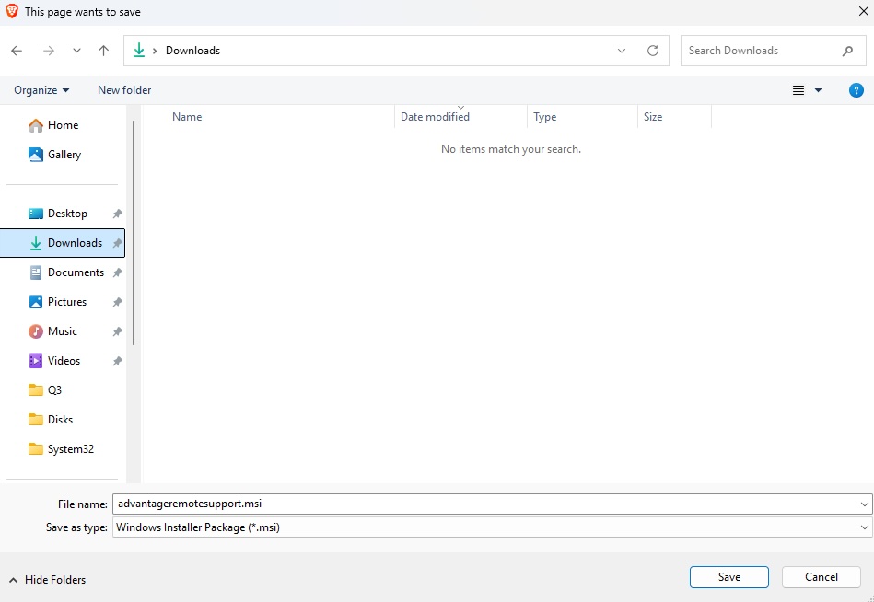874x602 pixels.
Task: Sort by Name column header
Action: pos(187,117)
